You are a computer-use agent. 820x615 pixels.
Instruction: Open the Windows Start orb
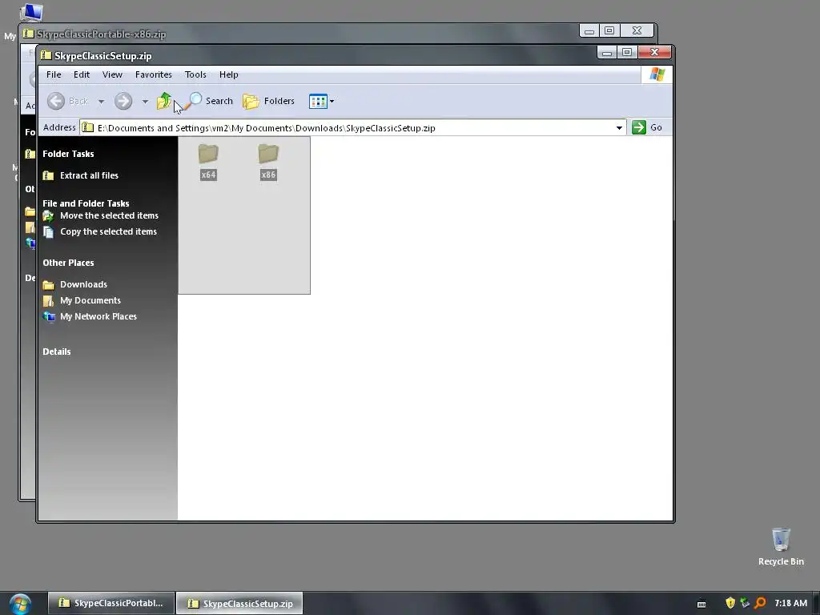[x=20, y=604]
